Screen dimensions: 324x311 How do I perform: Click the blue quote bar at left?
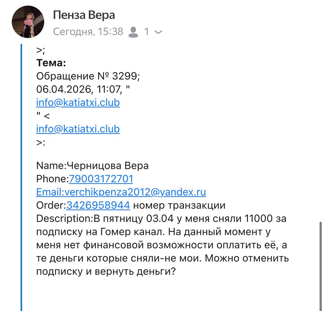click(x=22, y=177)
